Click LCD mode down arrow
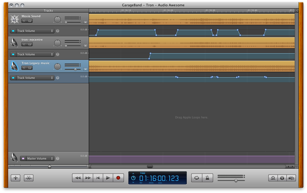Screen dimensions: 307x193 coord(133,183)
